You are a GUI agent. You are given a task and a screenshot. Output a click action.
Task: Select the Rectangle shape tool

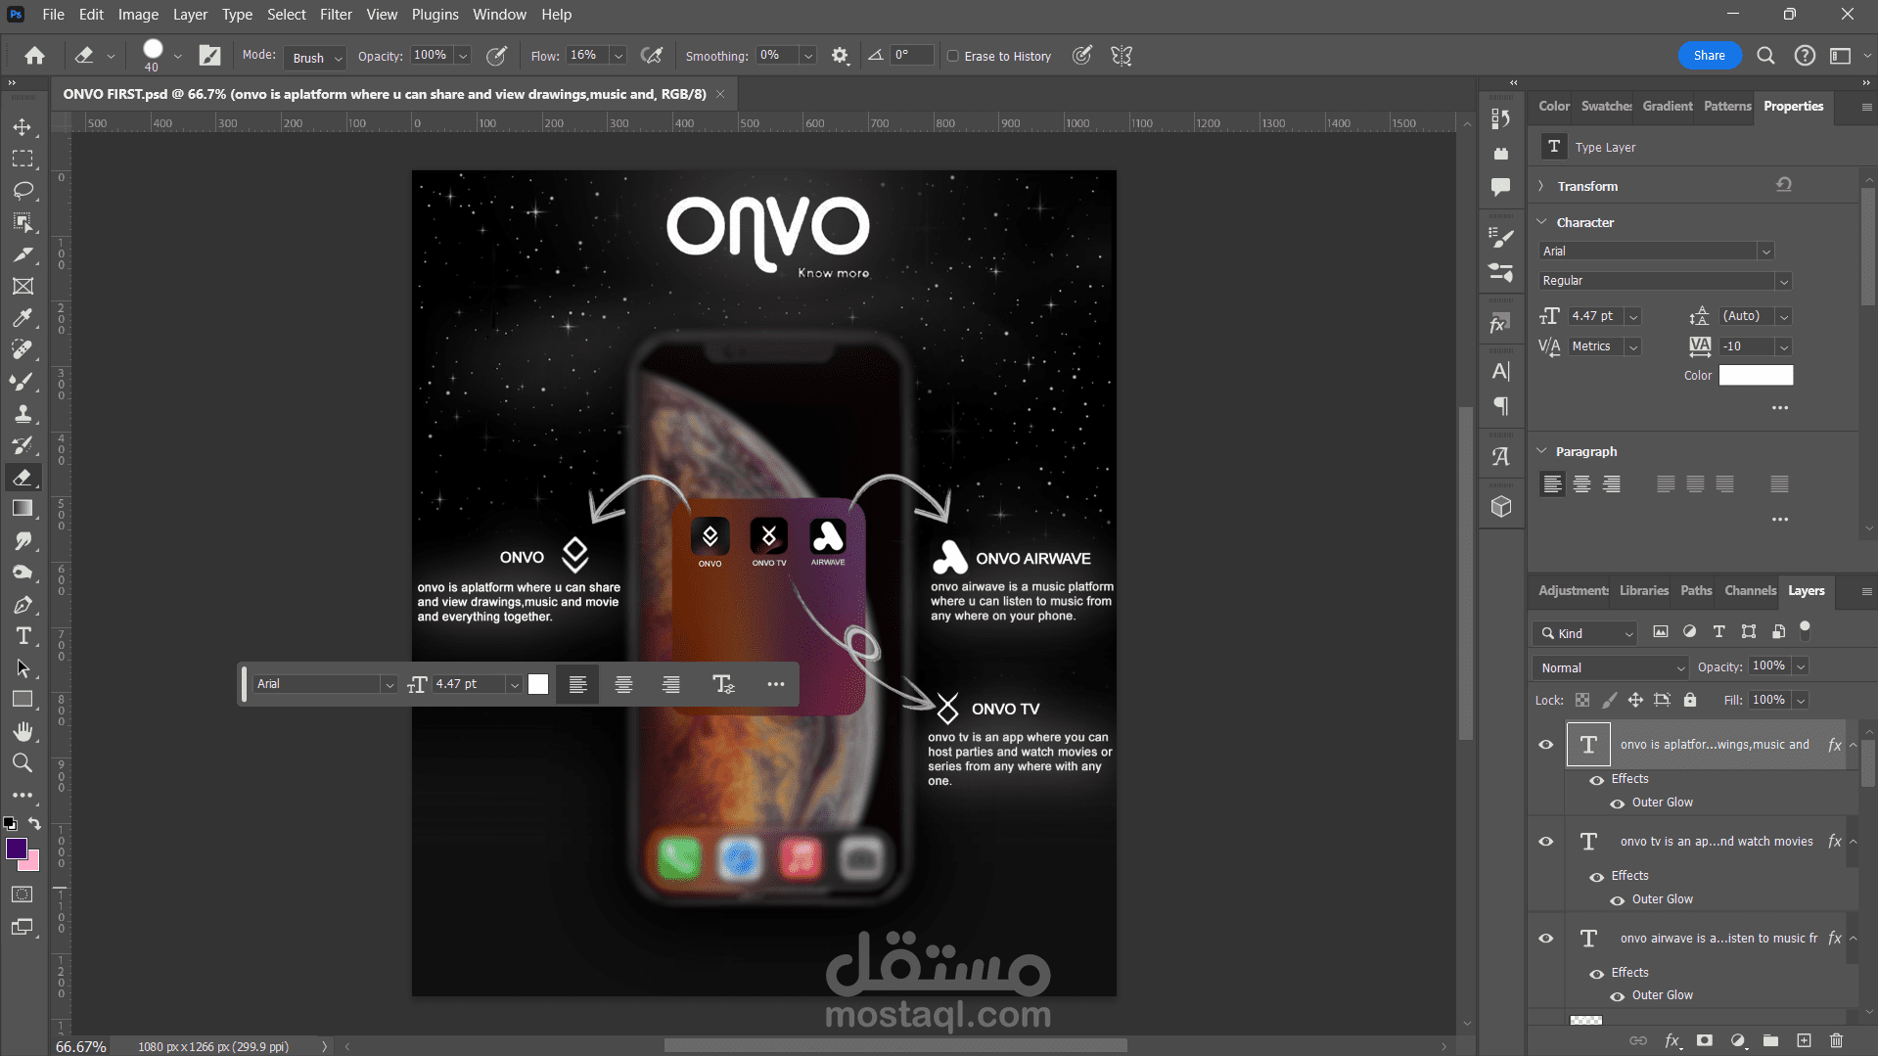click(23, 700)
